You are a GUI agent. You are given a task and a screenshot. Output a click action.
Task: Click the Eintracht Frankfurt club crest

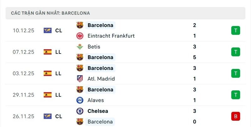[80, 36]
